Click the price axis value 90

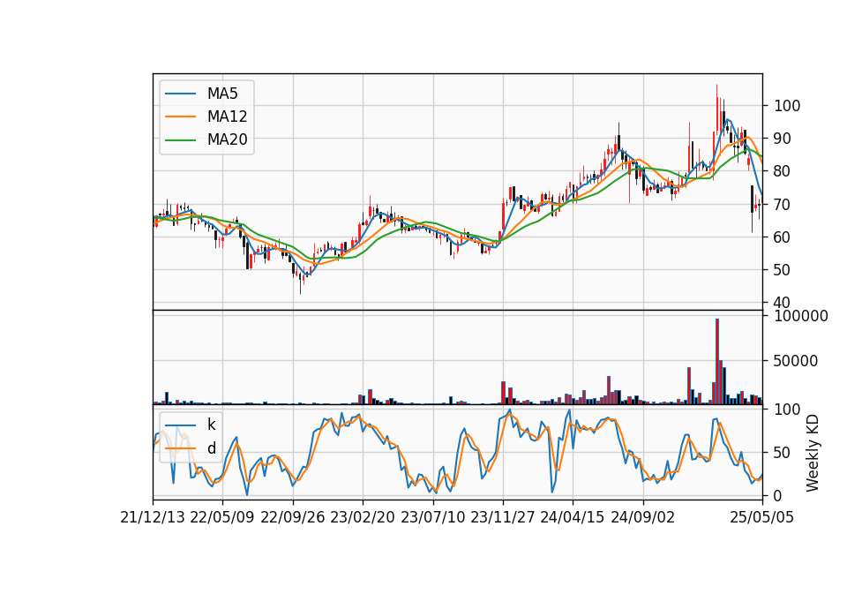point(783,139)
